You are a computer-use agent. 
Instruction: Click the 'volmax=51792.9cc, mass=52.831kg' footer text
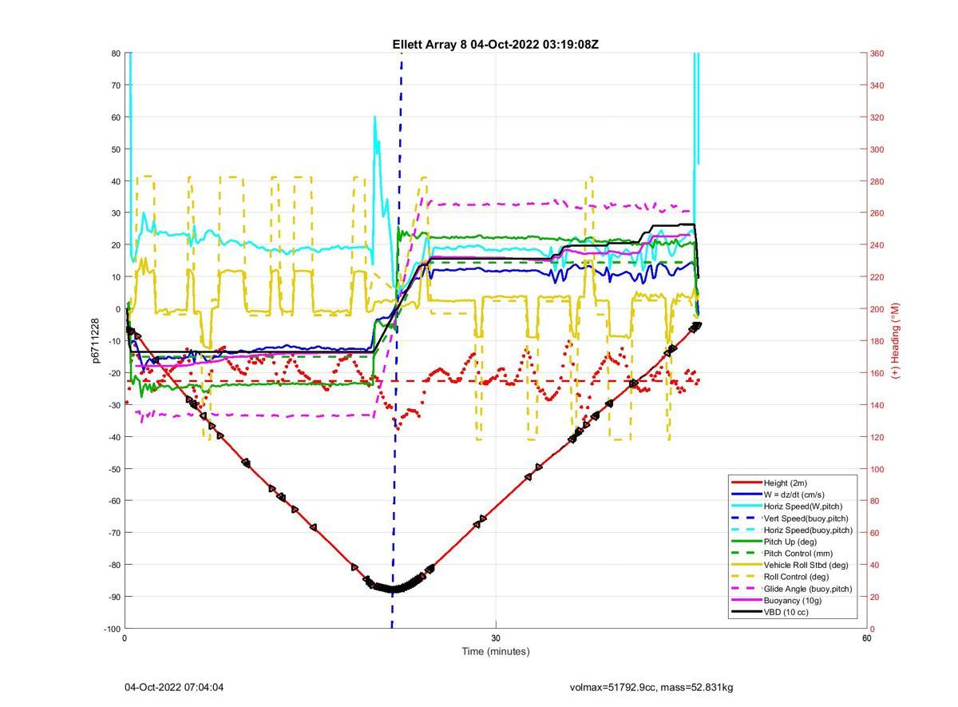click(651, 687)
